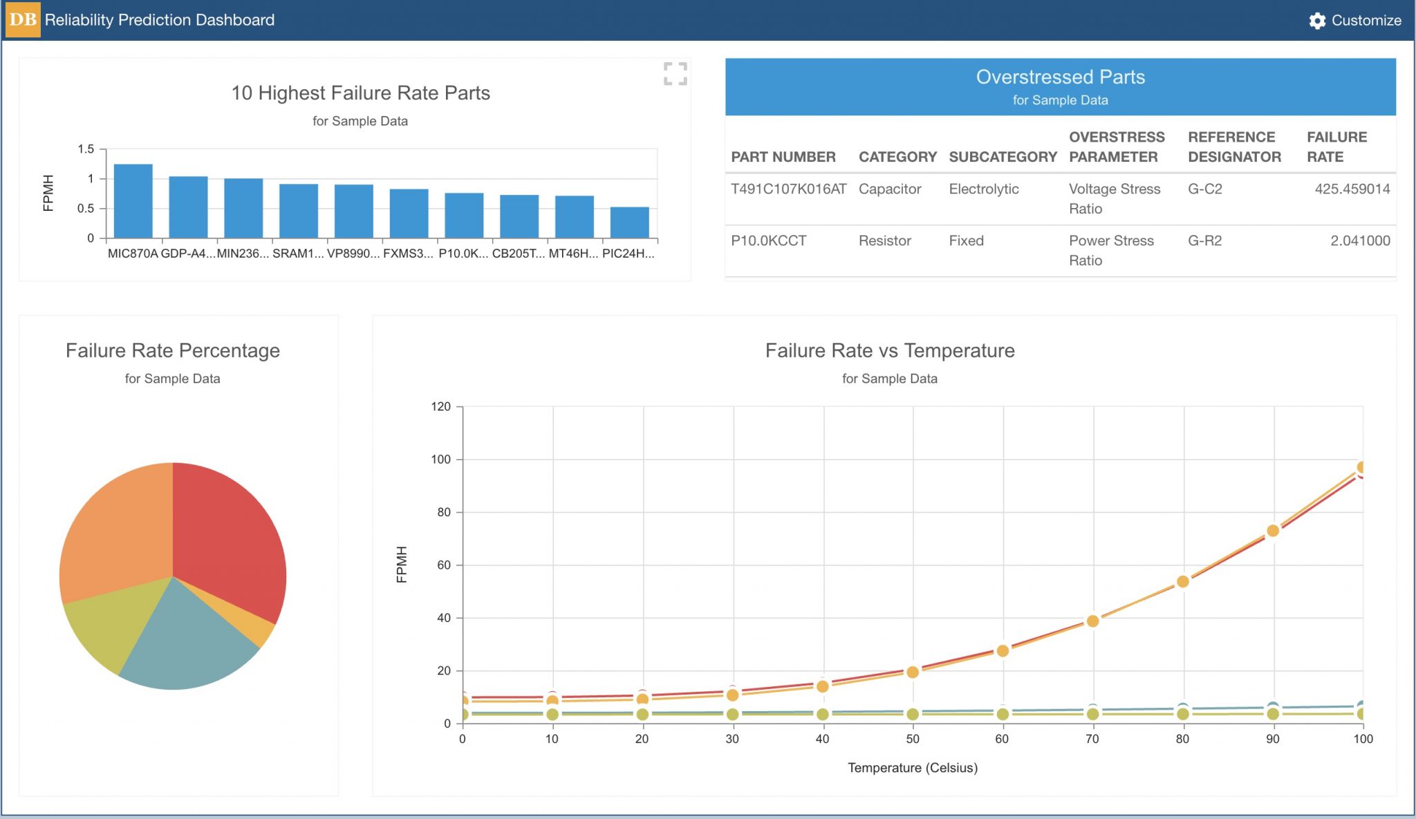This screenshot has height=819, width=1416.
Task: Click the DB logo in the header
Action: (23, 20)
